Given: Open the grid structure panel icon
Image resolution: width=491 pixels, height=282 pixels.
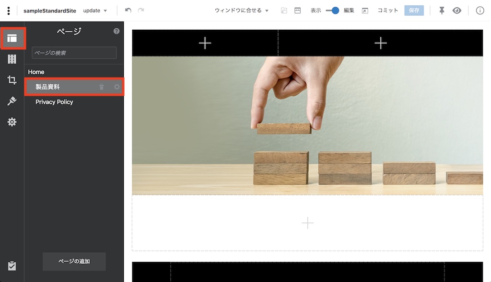Looking at the screenshot, I should click(12, 59).
